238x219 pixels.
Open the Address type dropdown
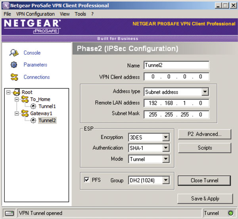click(x=205, y=92)
